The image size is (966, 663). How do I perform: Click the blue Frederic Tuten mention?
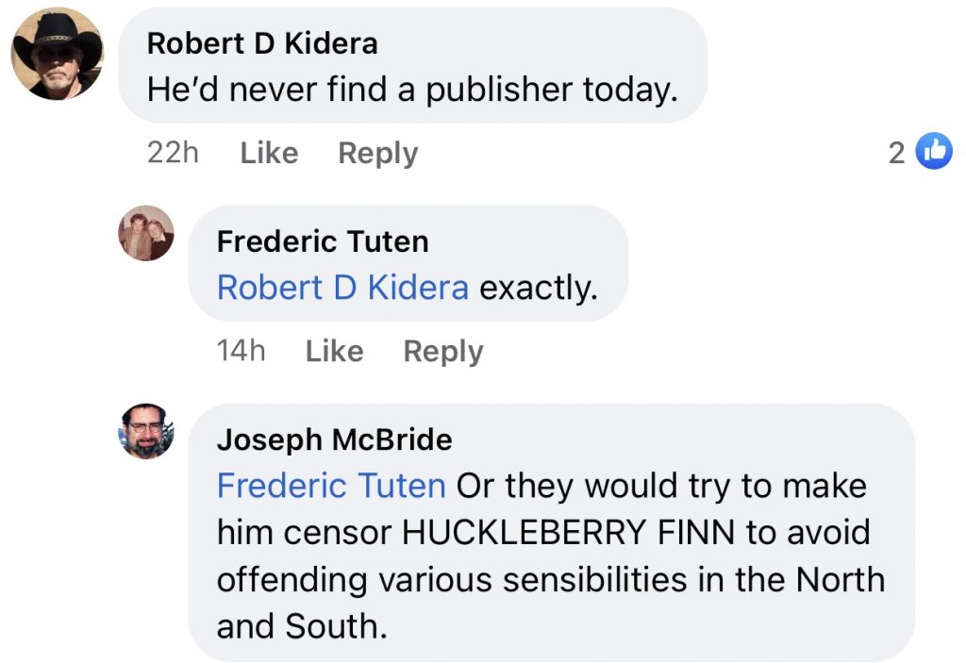[331, 486]
